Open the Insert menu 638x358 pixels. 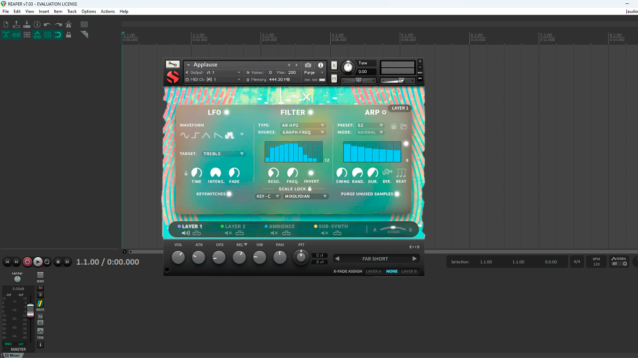tap(44, 11)
